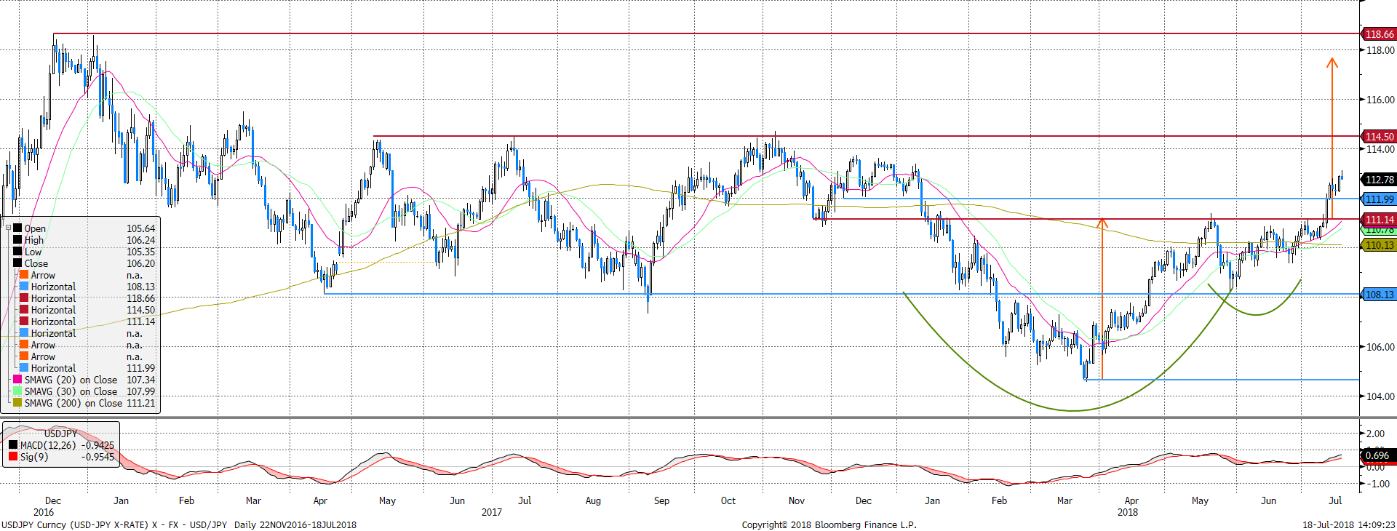Click the '2017' year label on time axis
This screenshot has height=531, width=1397.
[x=492, y=512]
